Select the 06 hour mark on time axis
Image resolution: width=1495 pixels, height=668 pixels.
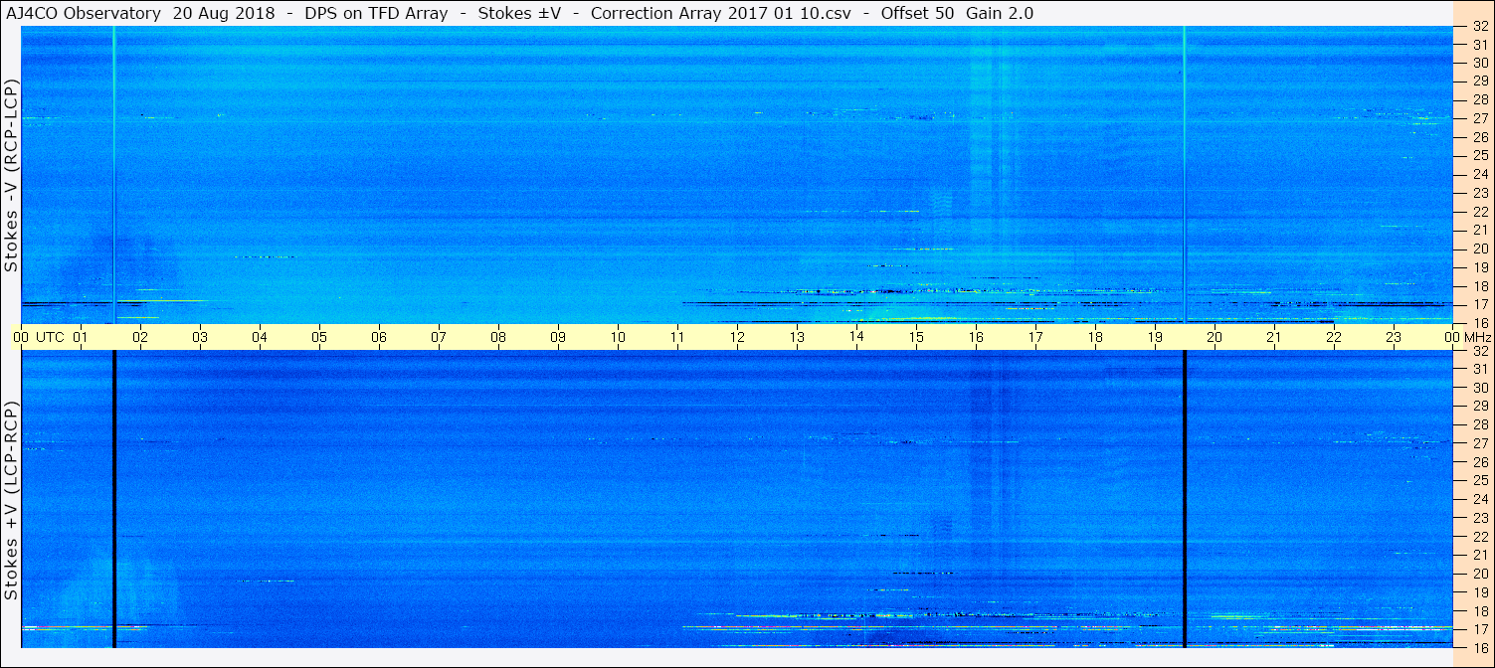[x=379, y=337]
